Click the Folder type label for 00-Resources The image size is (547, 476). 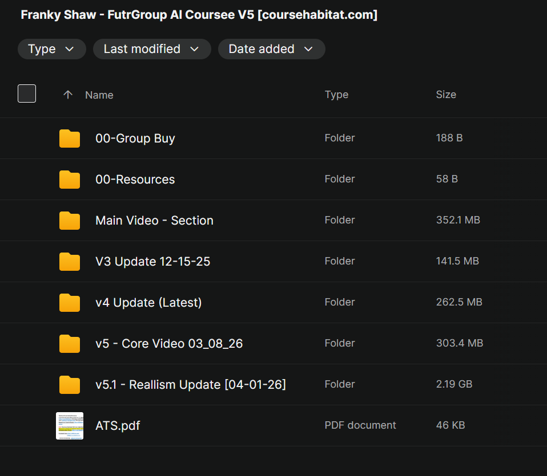339,179
